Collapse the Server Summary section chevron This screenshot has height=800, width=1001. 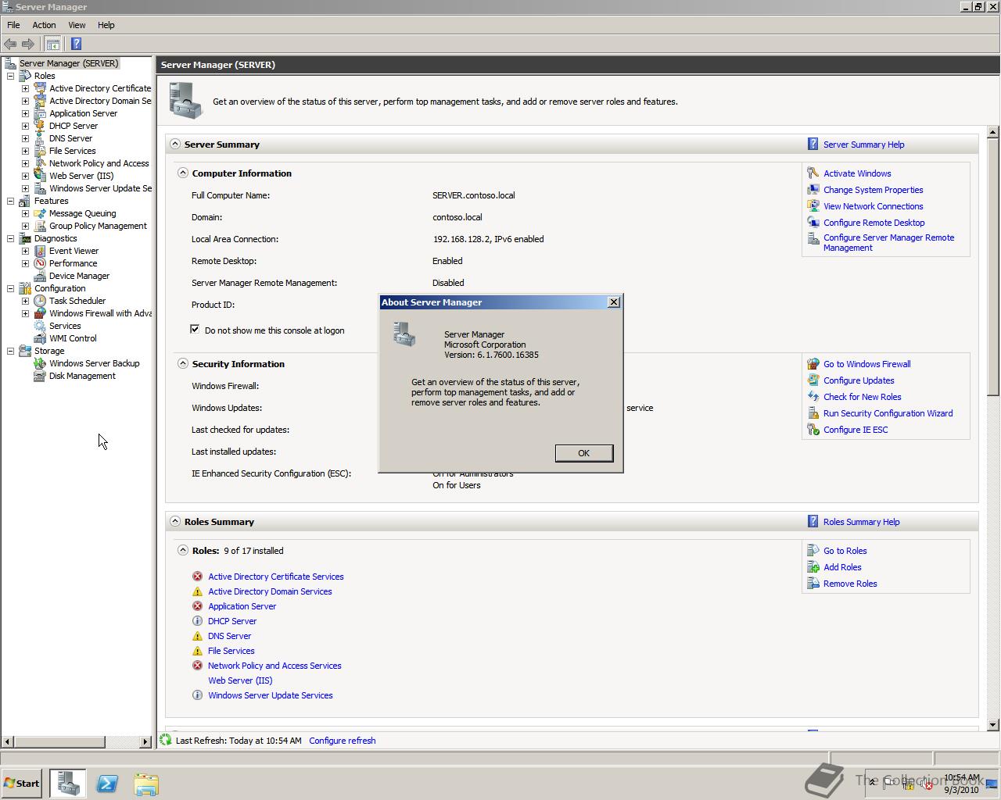pos(174,144)
